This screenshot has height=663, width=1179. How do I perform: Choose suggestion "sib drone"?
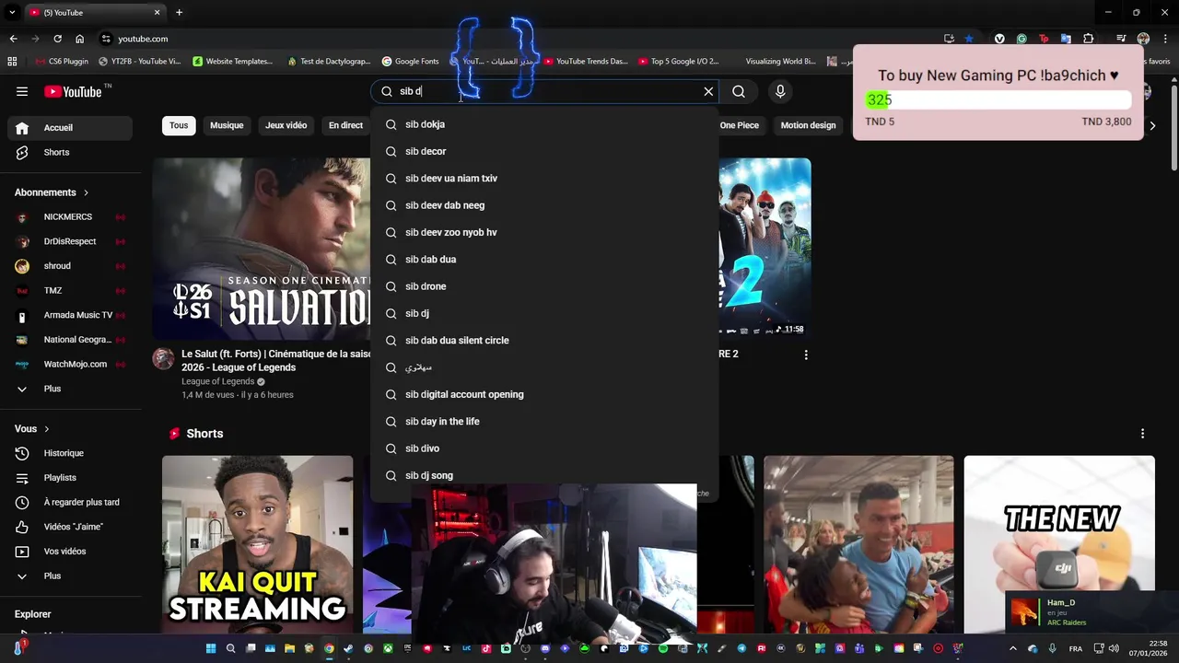(x=544, y=286)
